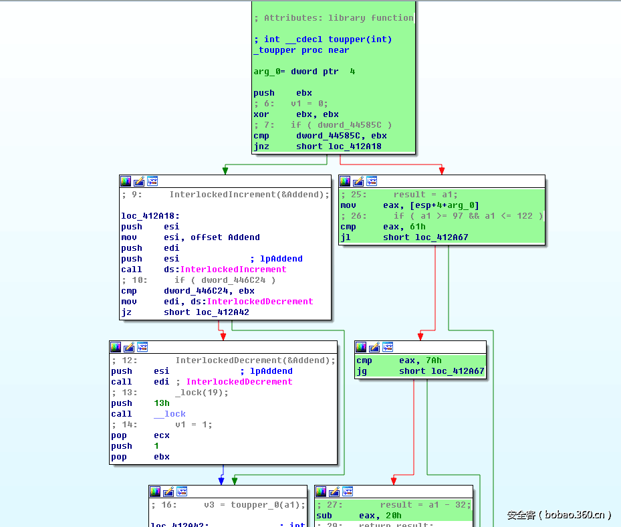Click loc_412A67 in the jg instruction
The image size is (621, 527).
[457, 371]
